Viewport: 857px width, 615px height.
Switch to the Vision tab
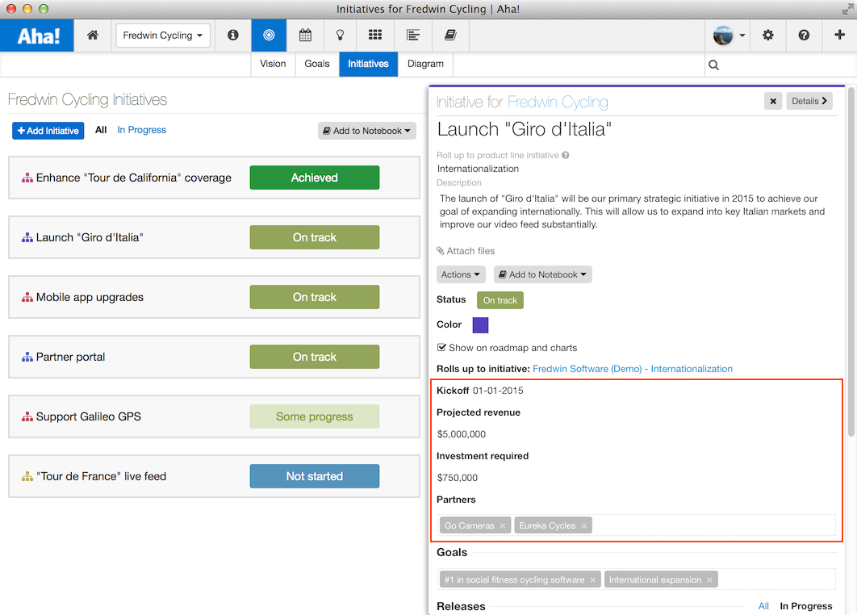click(x=273, y=64)
